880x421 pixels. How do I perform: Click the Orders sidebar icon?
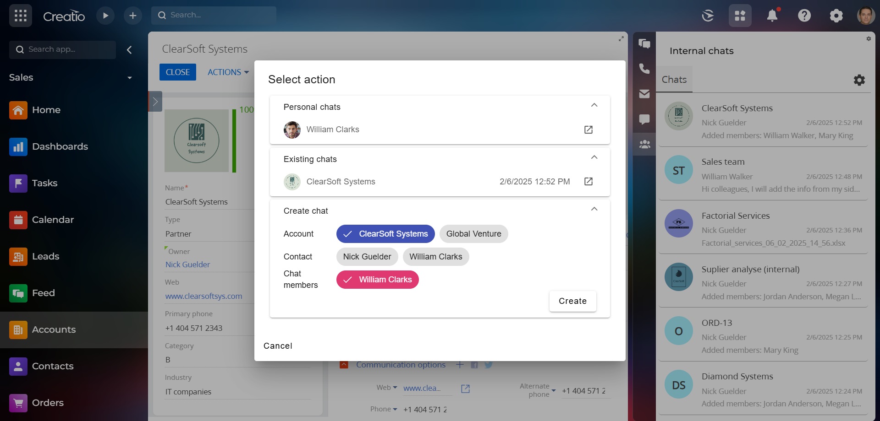click(x=18, y=403)
